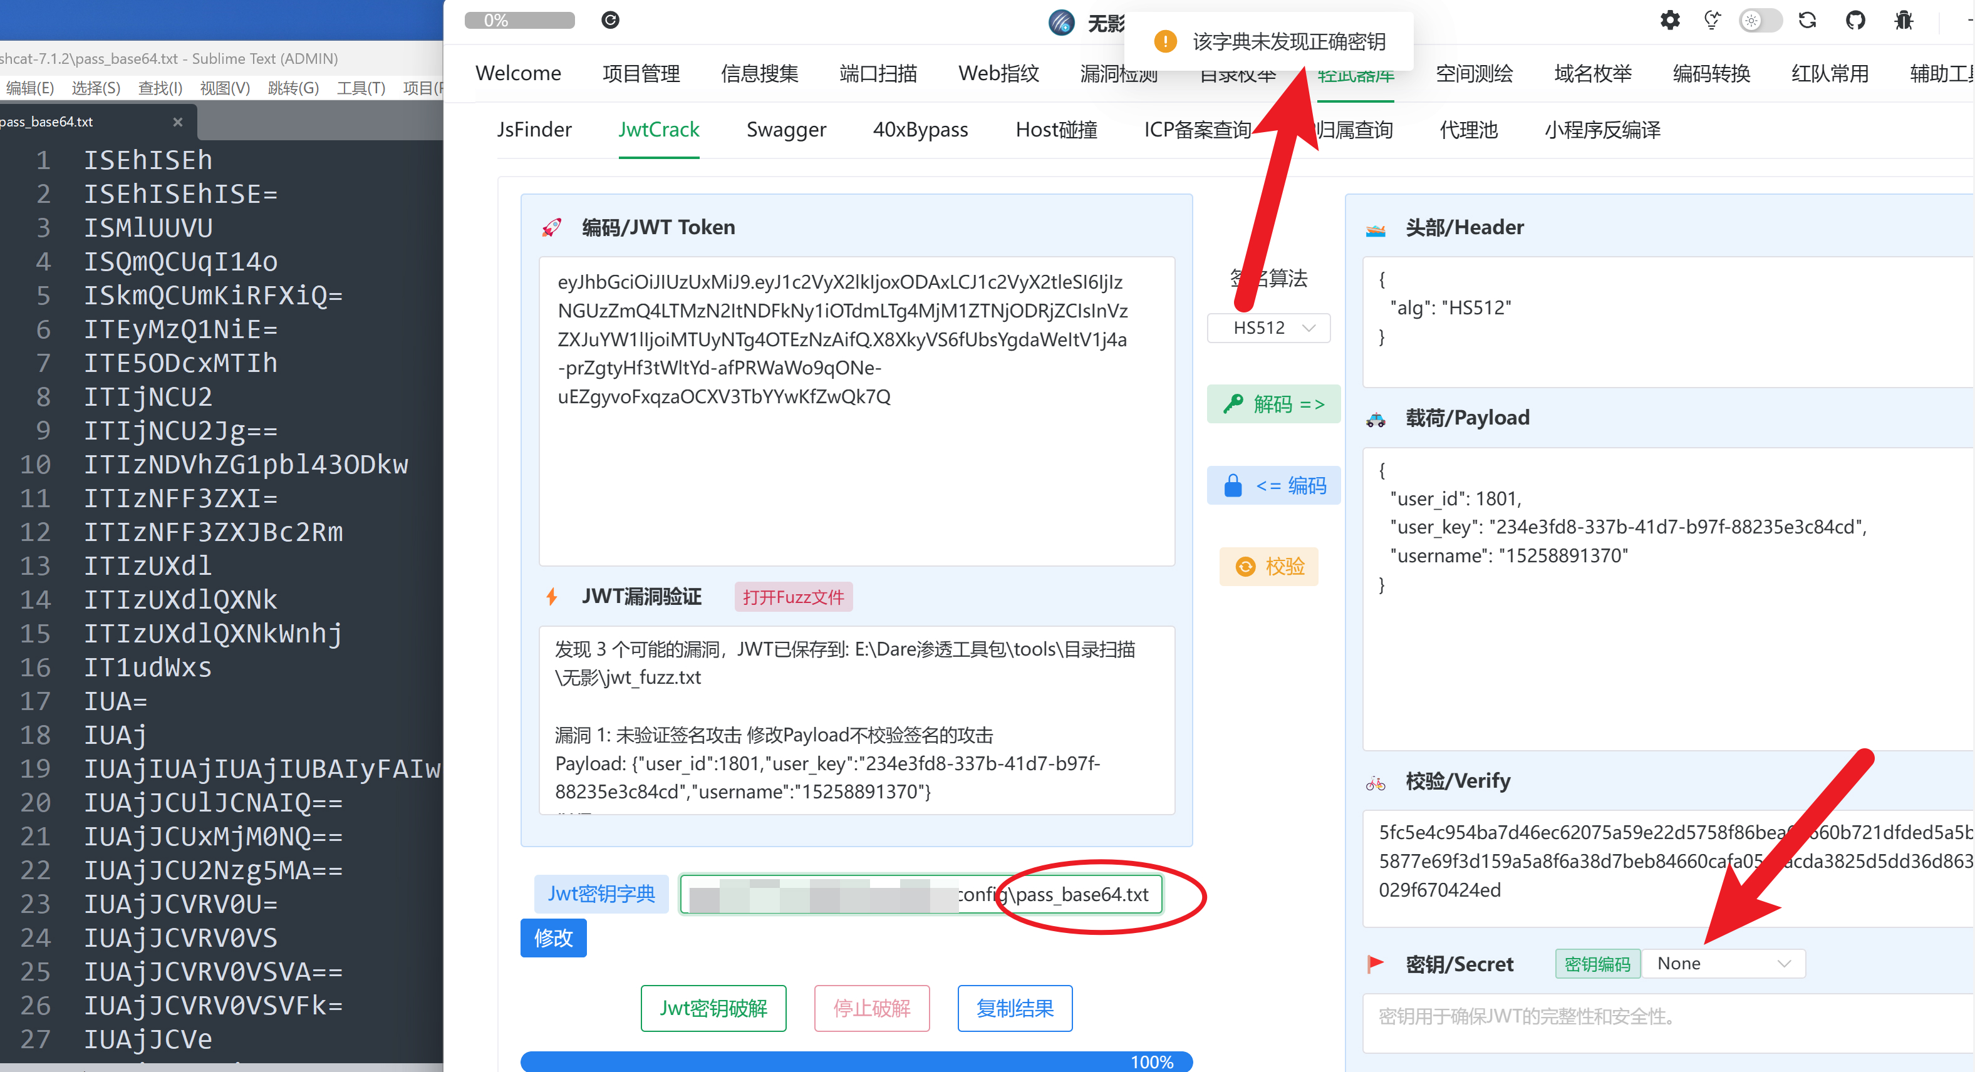Click the page reload icon next to progress bar
1975x1072 pixels.
click(x=610, y=20)
